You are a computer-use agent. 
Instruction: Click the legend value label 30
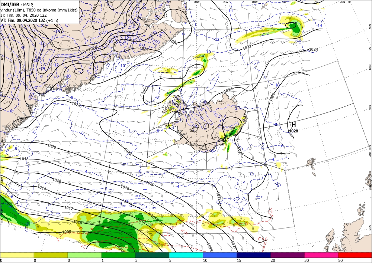click(x=307, y=260)
